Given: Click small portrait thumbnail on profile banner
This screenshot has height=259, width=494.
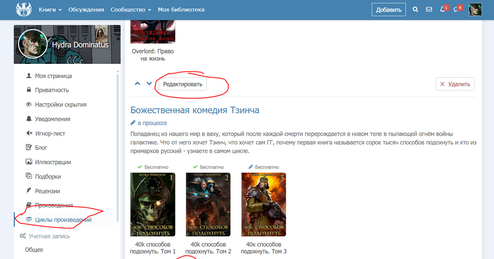Looking at the screenshot, I should [101, 34].
